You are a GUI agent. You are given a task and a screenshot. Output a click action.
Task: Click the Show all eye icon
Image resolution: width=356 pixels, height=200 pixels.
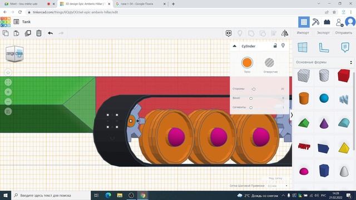point(229,33)
